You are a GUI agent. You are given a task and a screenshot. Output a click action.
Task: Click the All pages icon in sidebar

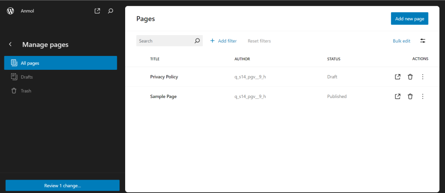click(x=14, y=63)
